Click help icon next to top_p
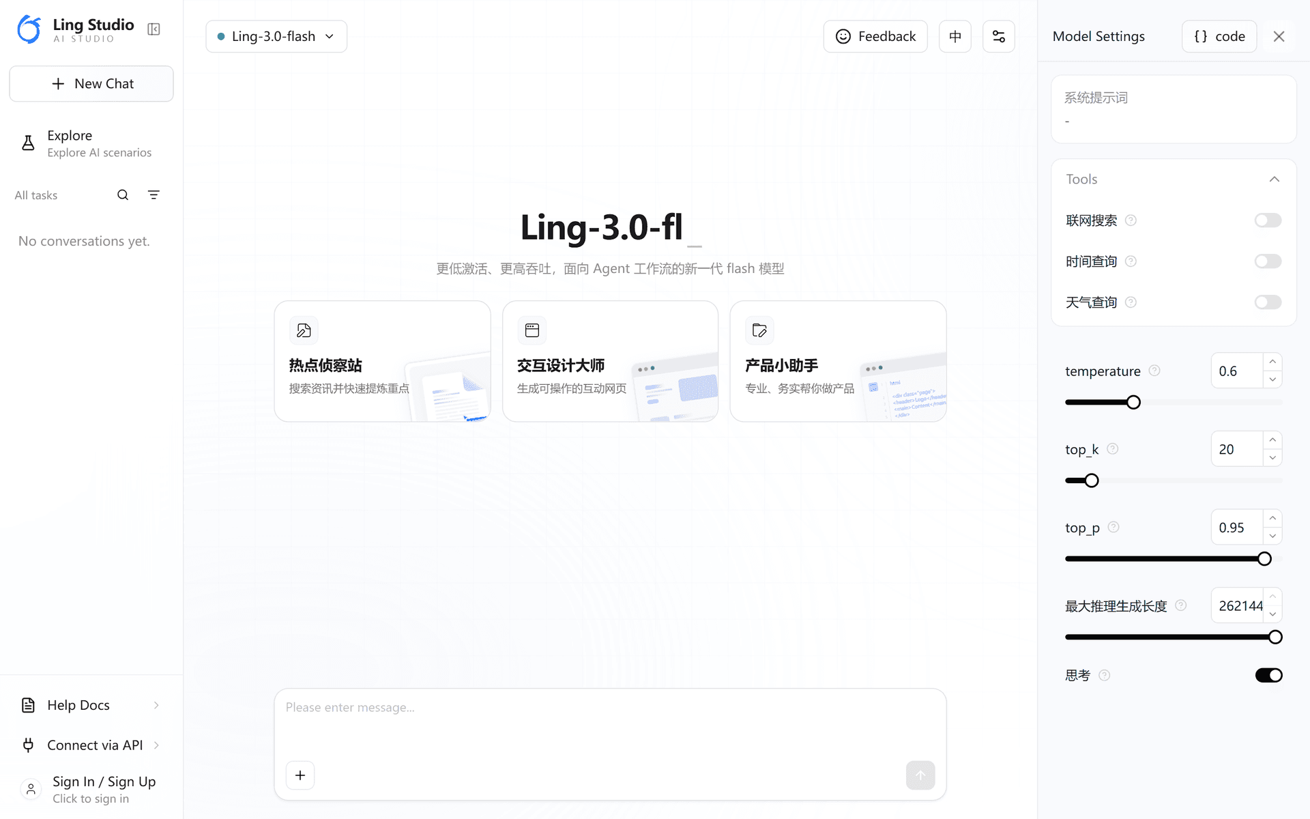 coord(1113,528)
